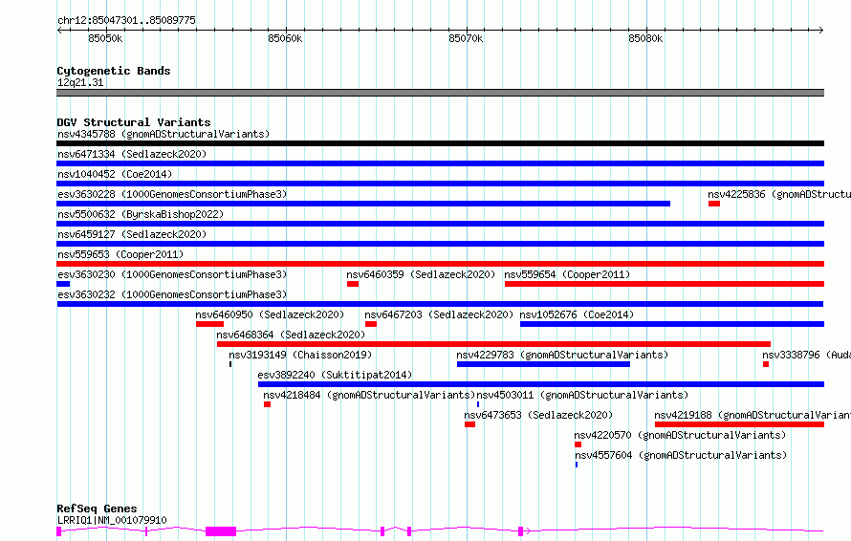Screen dimensions: 851x541
Task: Click the esv3892240 (Suktitipat2014) label
Action: pos(335,375)
